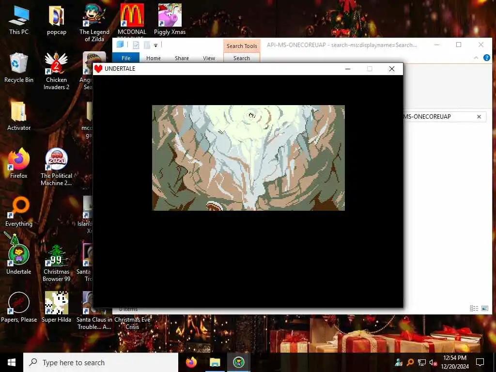
Task: Click the Explorer window title text
Action: 341,45
